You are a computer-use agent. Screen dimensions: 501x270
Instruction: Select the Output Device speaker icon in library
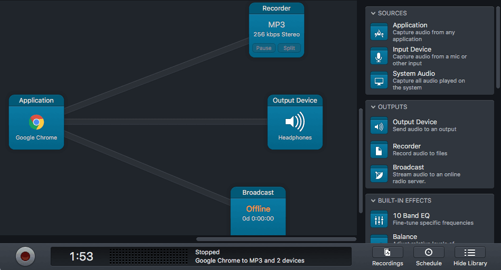[379, 126]
